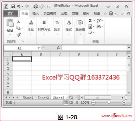Screen dimensions: 135x121
Task: Open the Name Box dropdown arrow
Action: point(39,48)
